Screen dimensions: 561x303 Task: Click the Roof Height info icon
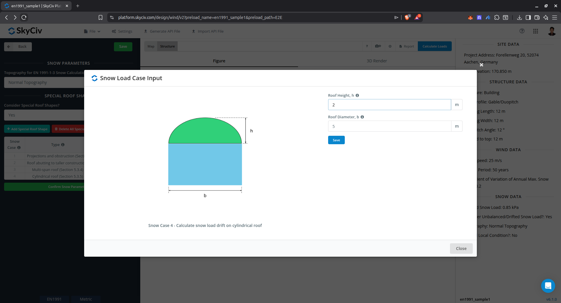357,96
